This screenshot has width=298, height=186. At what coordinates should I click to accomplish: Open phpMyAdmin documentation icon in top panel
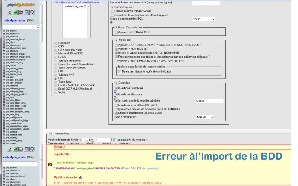pos(27,12)
